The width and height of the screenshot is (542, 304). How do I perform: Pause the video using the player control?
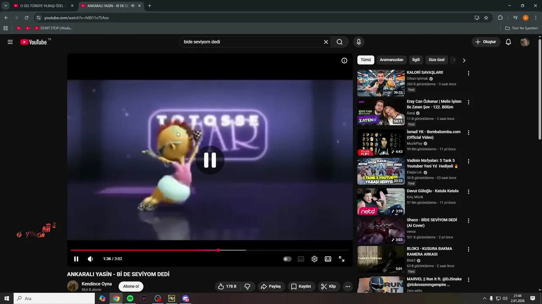76,259
